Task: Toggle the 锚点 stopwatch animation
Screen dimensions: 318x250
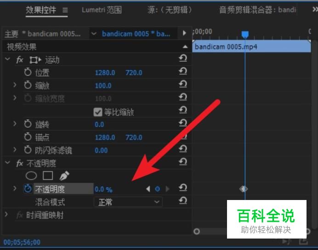Action: 28,137
